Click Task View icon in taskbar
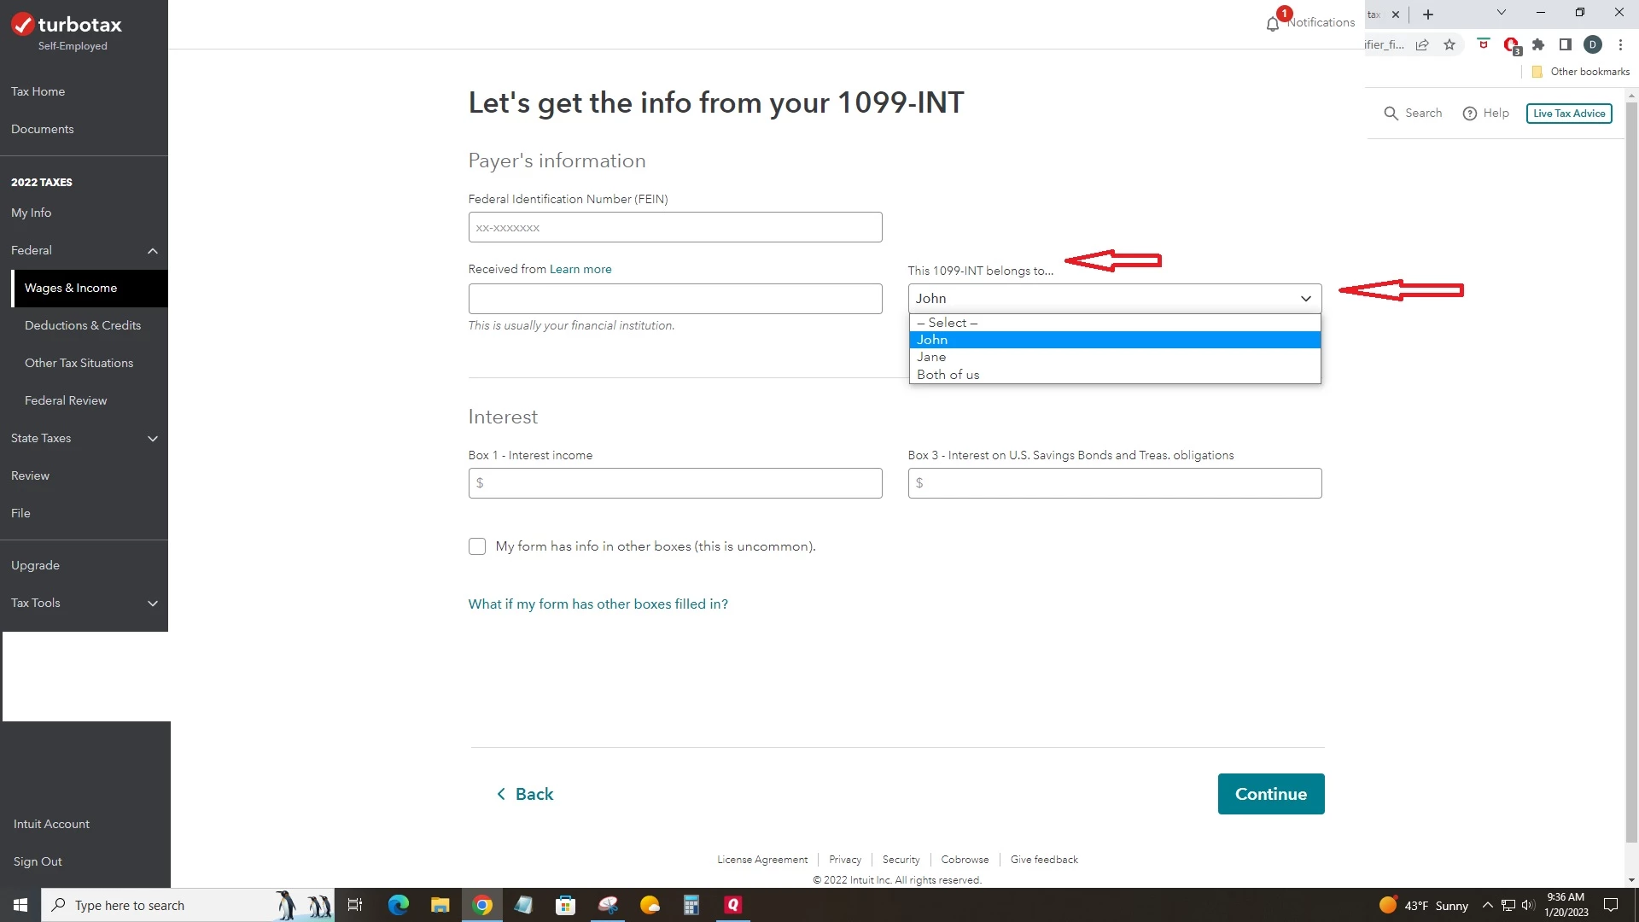The image size is (1639, 922). pos(355,905)
